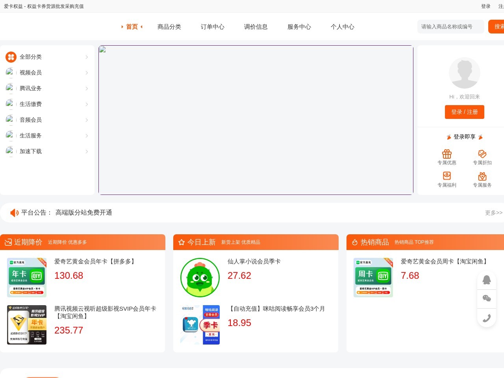The width and height of the screenshot is (504, 378).
Task: Open 仙人掌小说 cactus product thumbnail
Action: coord(200,278)
